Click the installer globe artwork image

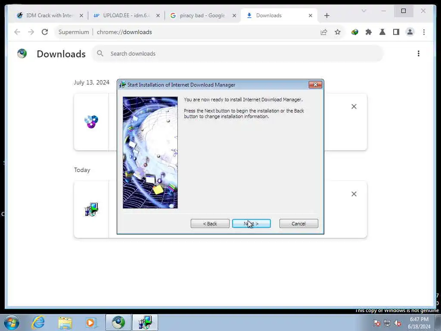150,153
